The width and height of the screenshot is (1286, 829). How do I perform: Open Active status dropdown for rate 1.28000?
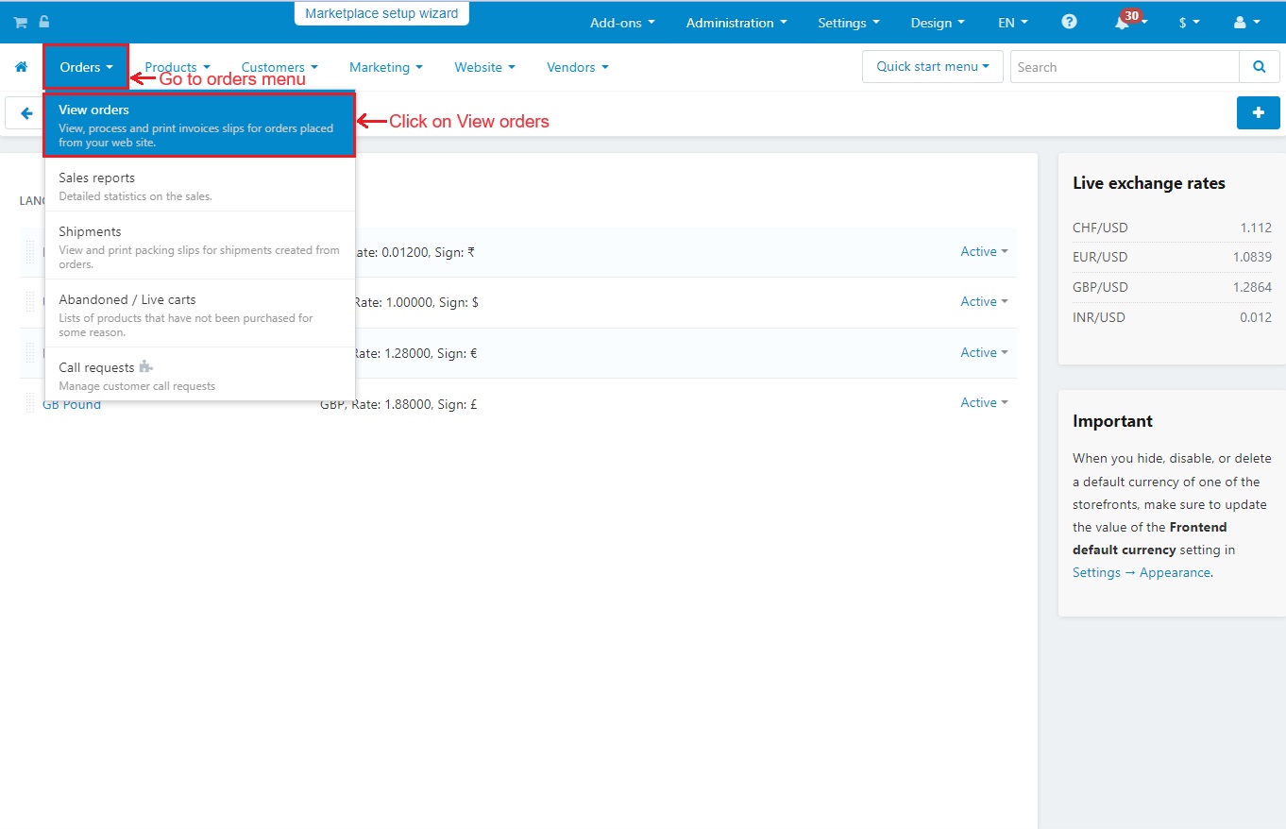[984, 353]
